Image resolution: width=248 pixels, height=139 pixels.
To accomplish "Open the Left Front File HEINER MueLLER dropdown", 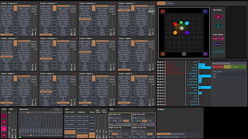I will (147, 124).
